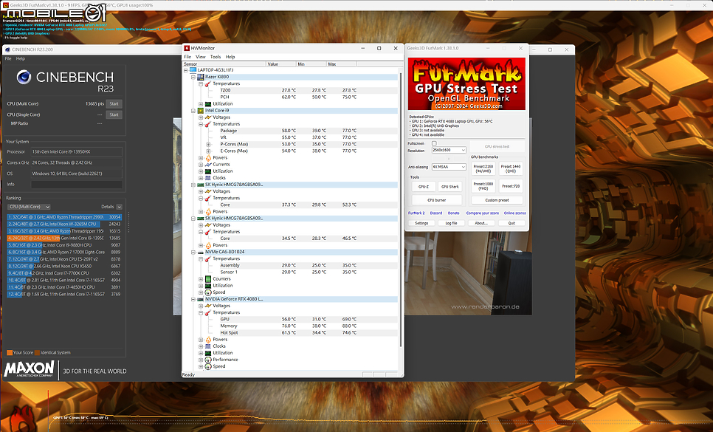Screen dimensions: 713x432
Task: Open the CPU (Multi Core) ranking dropdown
Action: click(30, 207)
